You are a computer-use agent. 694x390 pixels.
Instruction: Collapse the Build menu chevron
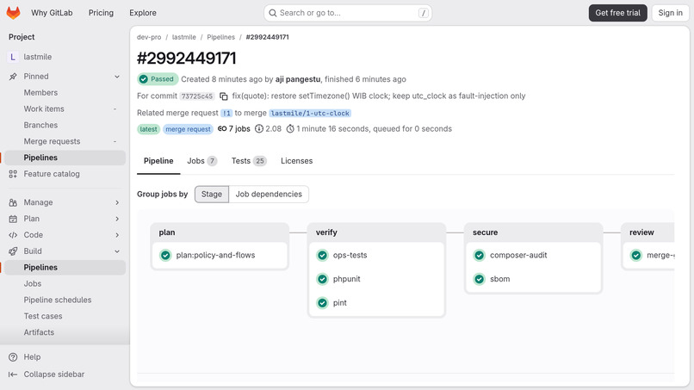pyautogui.click(x=117, y=251)
